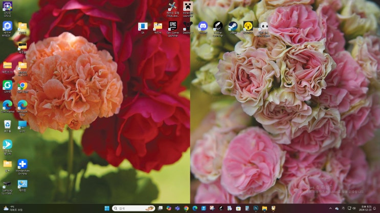Open the Steam desktop shortcut
This screenshot has height=213, width=380.
point(233,28)
